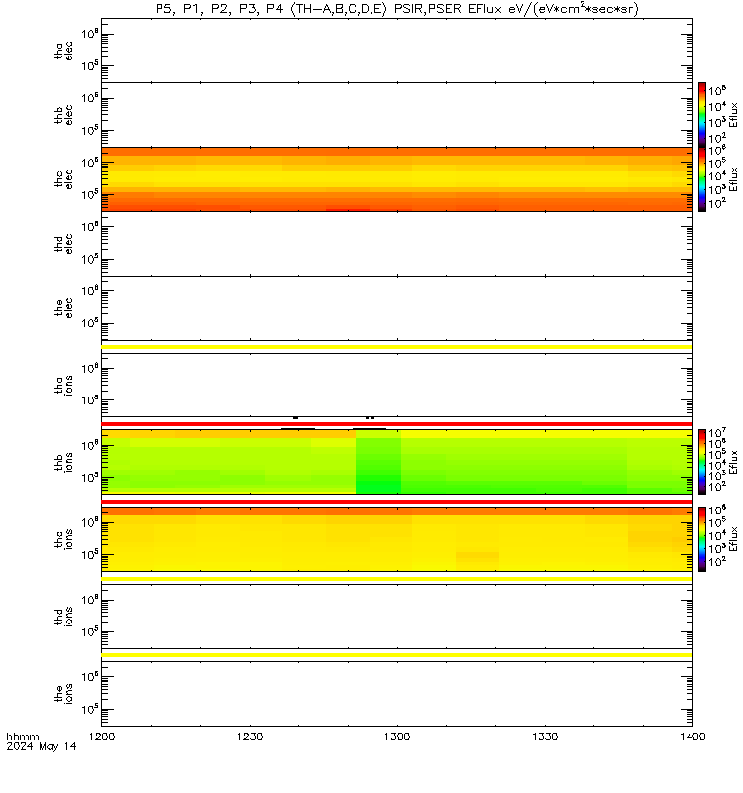The width and height of the screenshot is (743, 793).
Task: Click the 'thd ions' y-axis label
Action: [64, 617]
